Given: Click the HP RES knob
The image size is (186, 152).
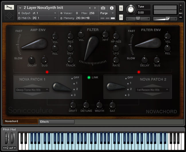Looking at the screenshot, I should coord(116,36).
